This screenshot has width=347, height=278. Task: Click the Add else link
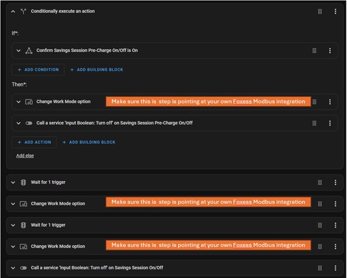point(25,155)
